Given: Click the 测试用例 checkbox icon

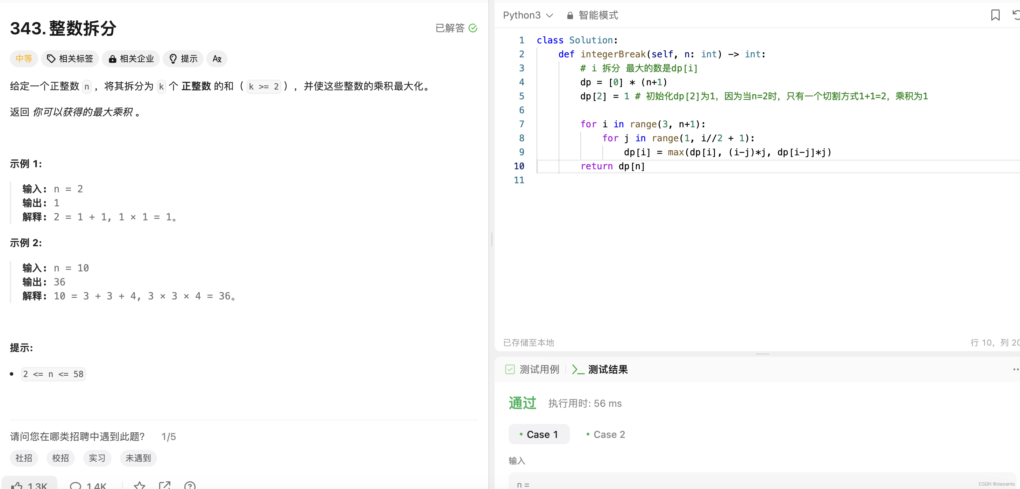Looking at the screenshot, I should (510, 369).
